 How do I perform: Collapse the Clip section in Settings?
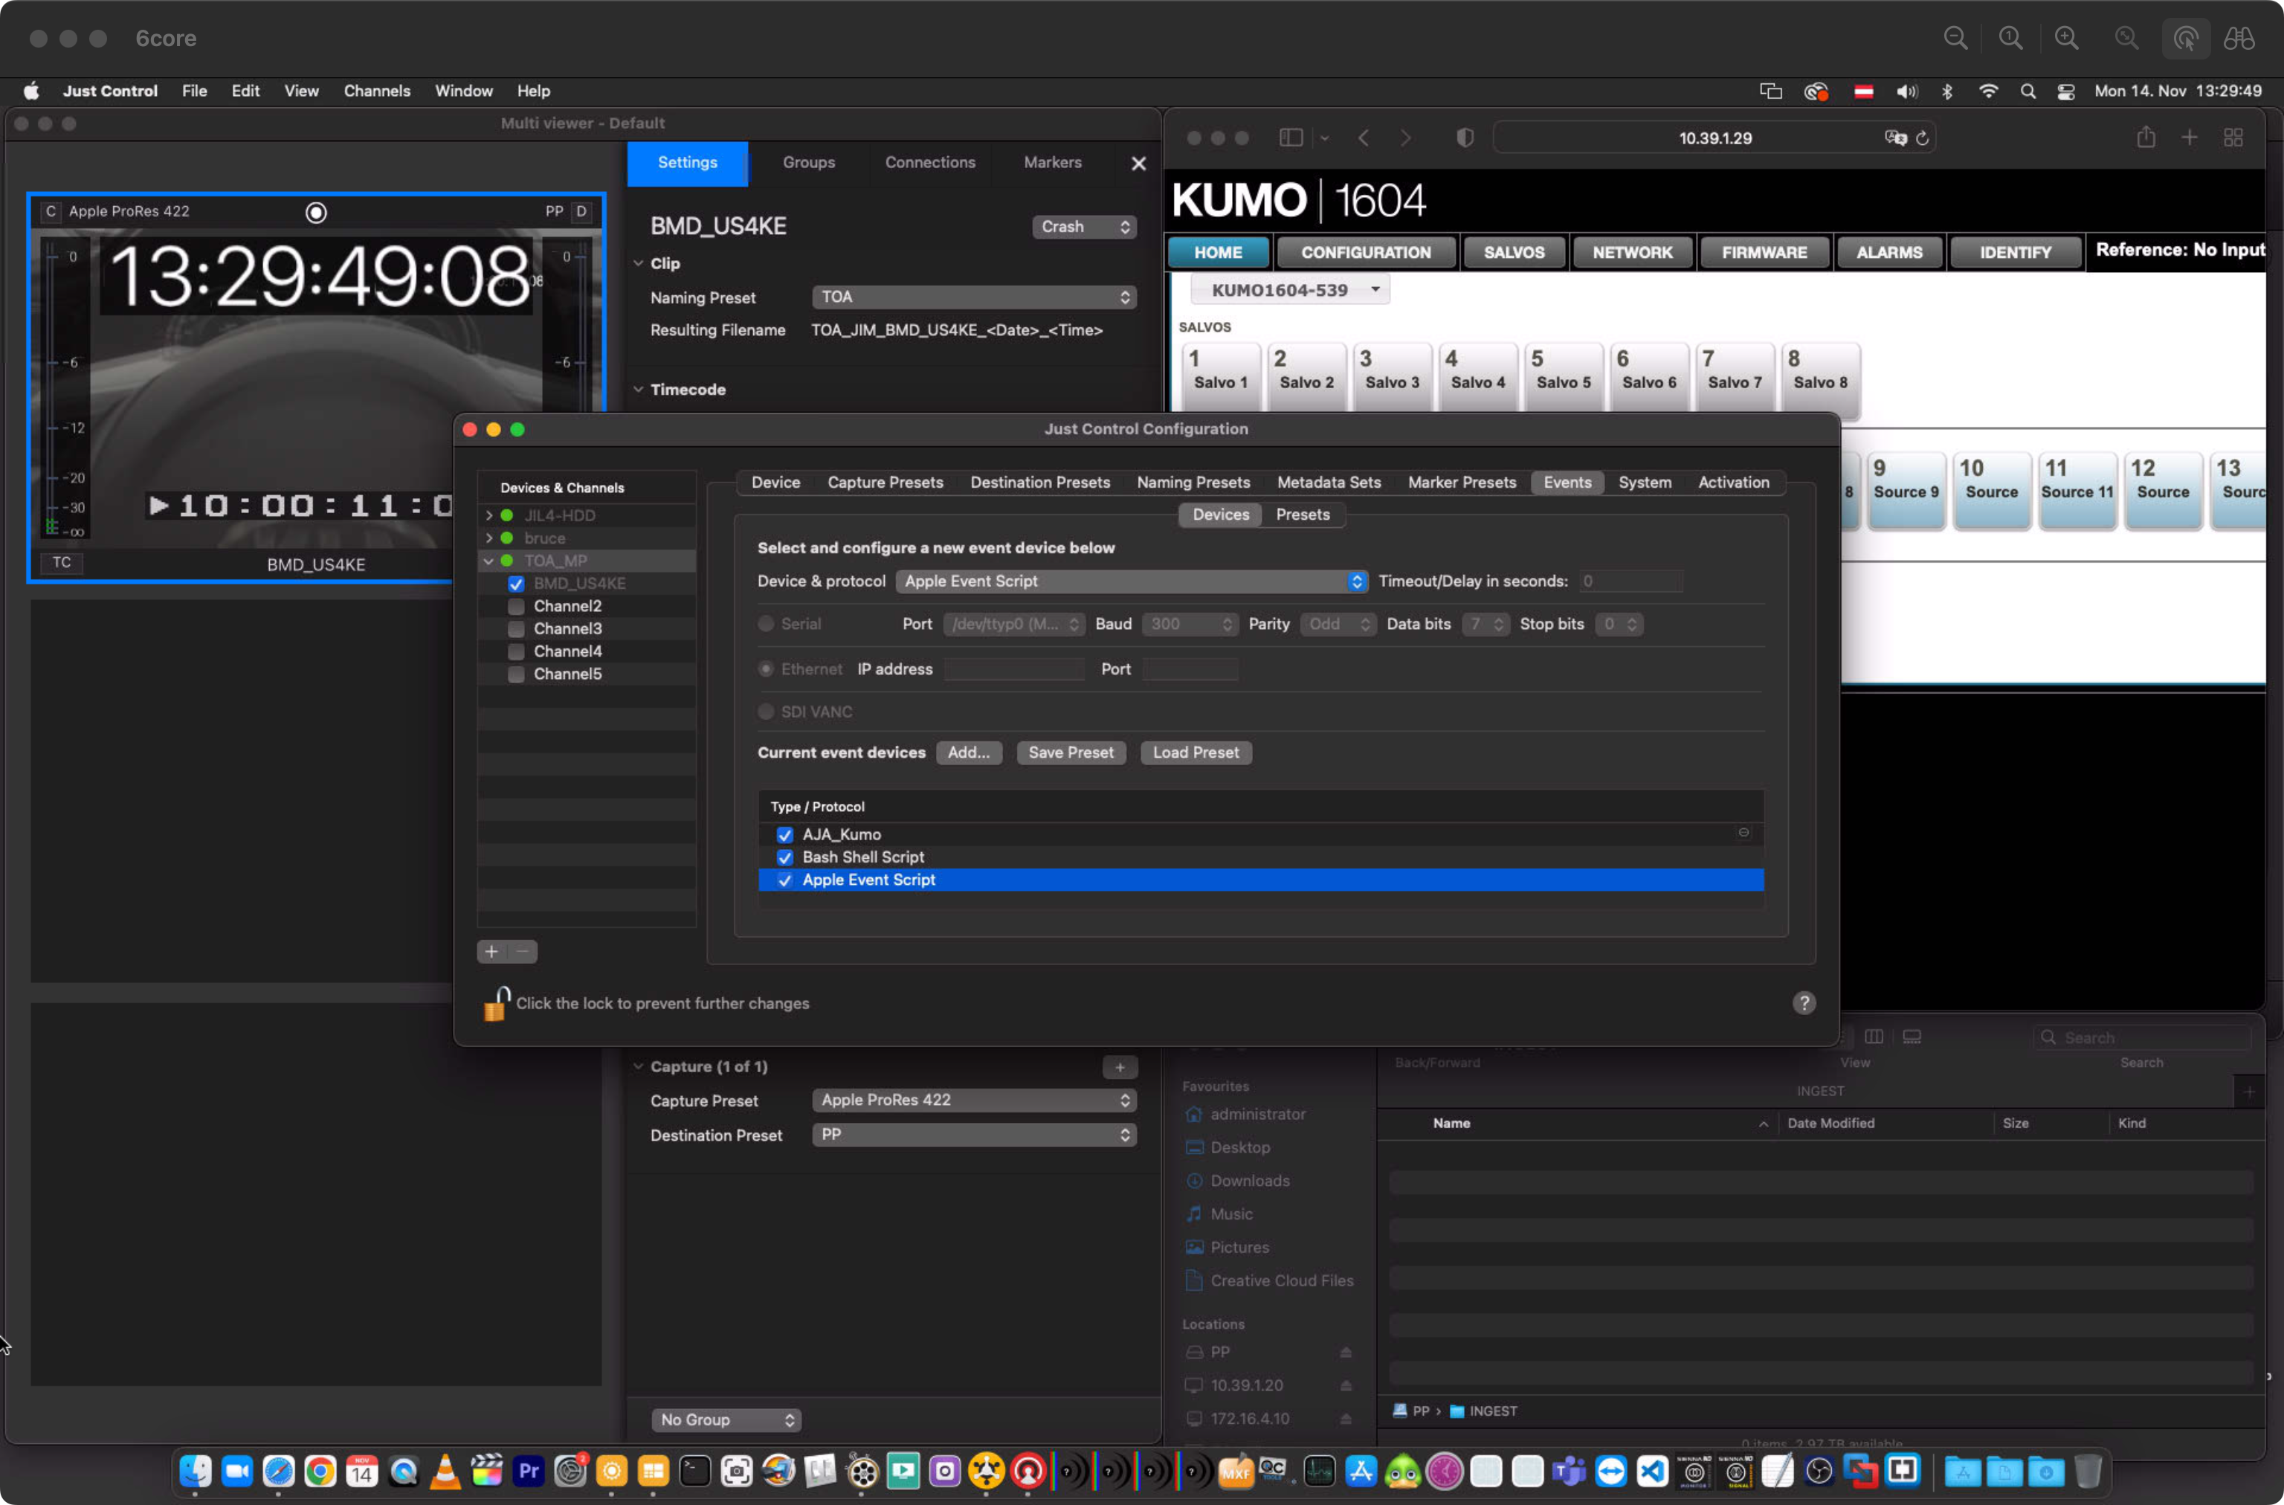pos(638,263)
